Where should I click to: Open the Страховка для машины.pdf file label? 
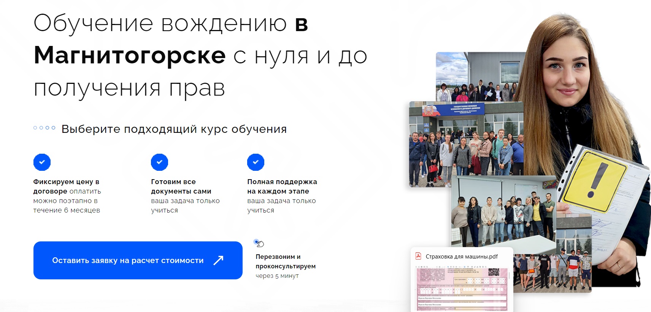[462, 257]
